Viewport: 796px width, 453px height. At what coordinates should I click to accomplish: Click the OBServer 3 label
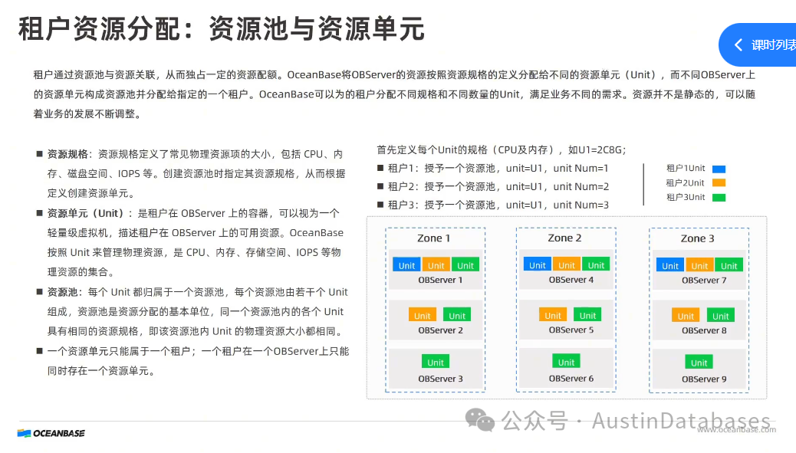coord(440,379)
